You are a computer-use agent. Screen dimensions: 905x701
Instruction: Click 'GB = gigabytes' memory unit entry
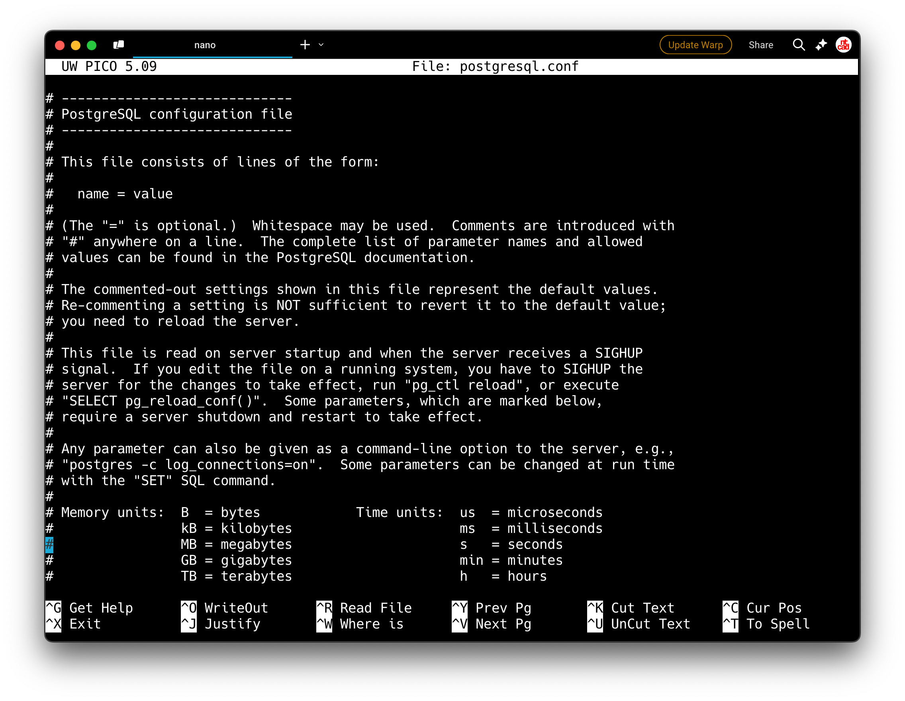click(236, 560)
